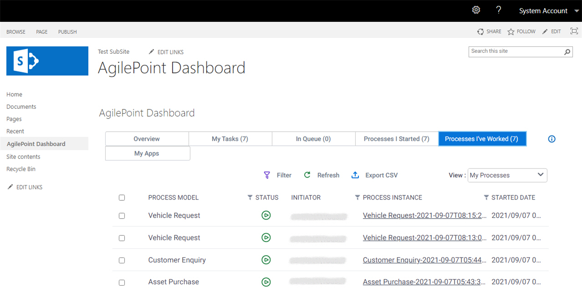Click status icon in Customer Enquiry row
The height and width of the screenshot is (292, 582).
(266, 260)
